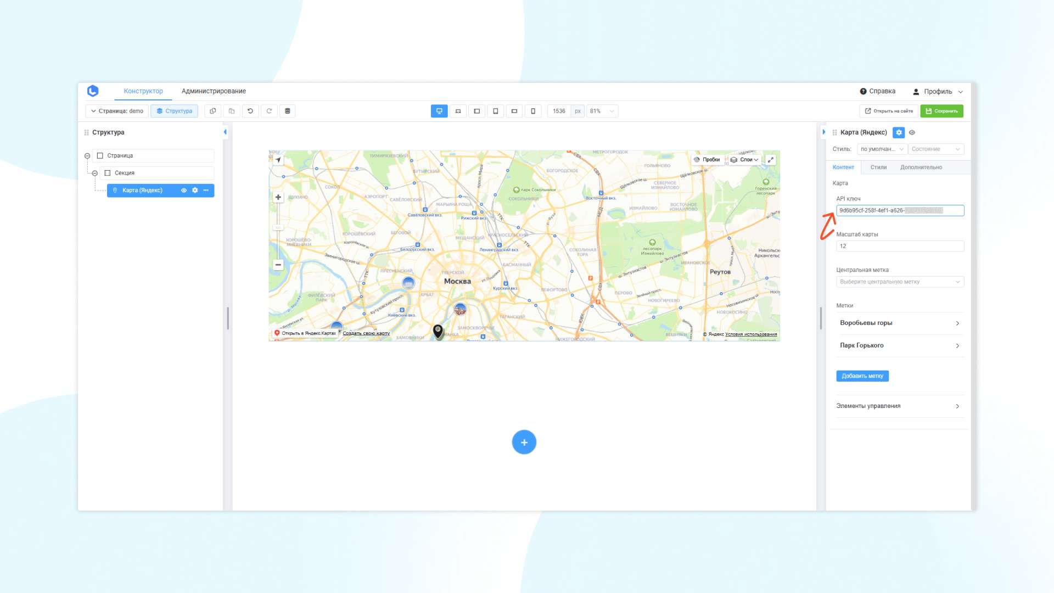Viewport: 1054px width, 593px height.
Task: Select Карта (Яндекс) in structure tree
Action: point(142,191)
